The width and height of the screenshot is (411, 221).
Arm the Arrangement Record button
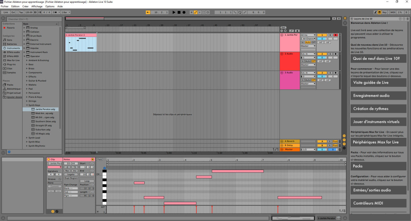point(184,12)
